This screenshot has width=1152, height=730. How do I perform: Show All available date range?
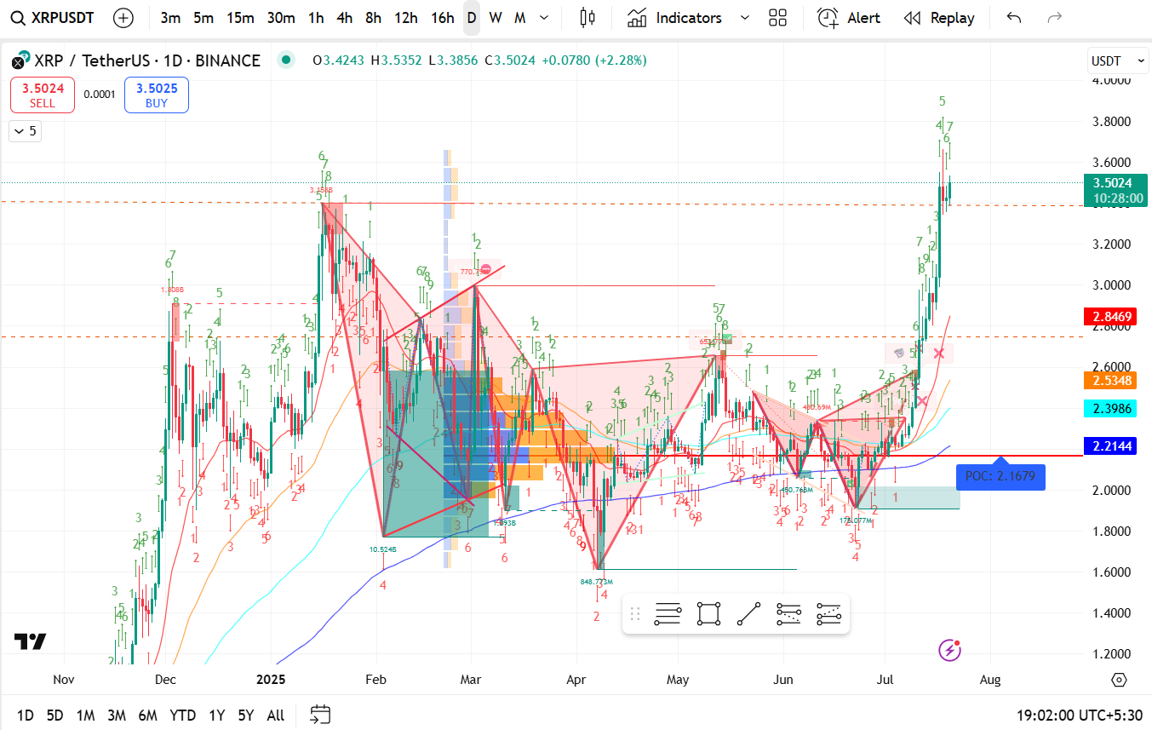[275, 716]
